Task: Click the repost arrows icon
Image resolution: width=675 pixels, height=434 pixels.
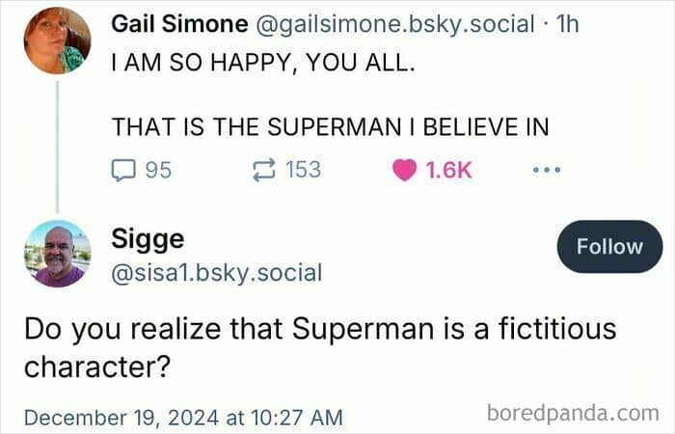Action: click(x=262, y=171)
